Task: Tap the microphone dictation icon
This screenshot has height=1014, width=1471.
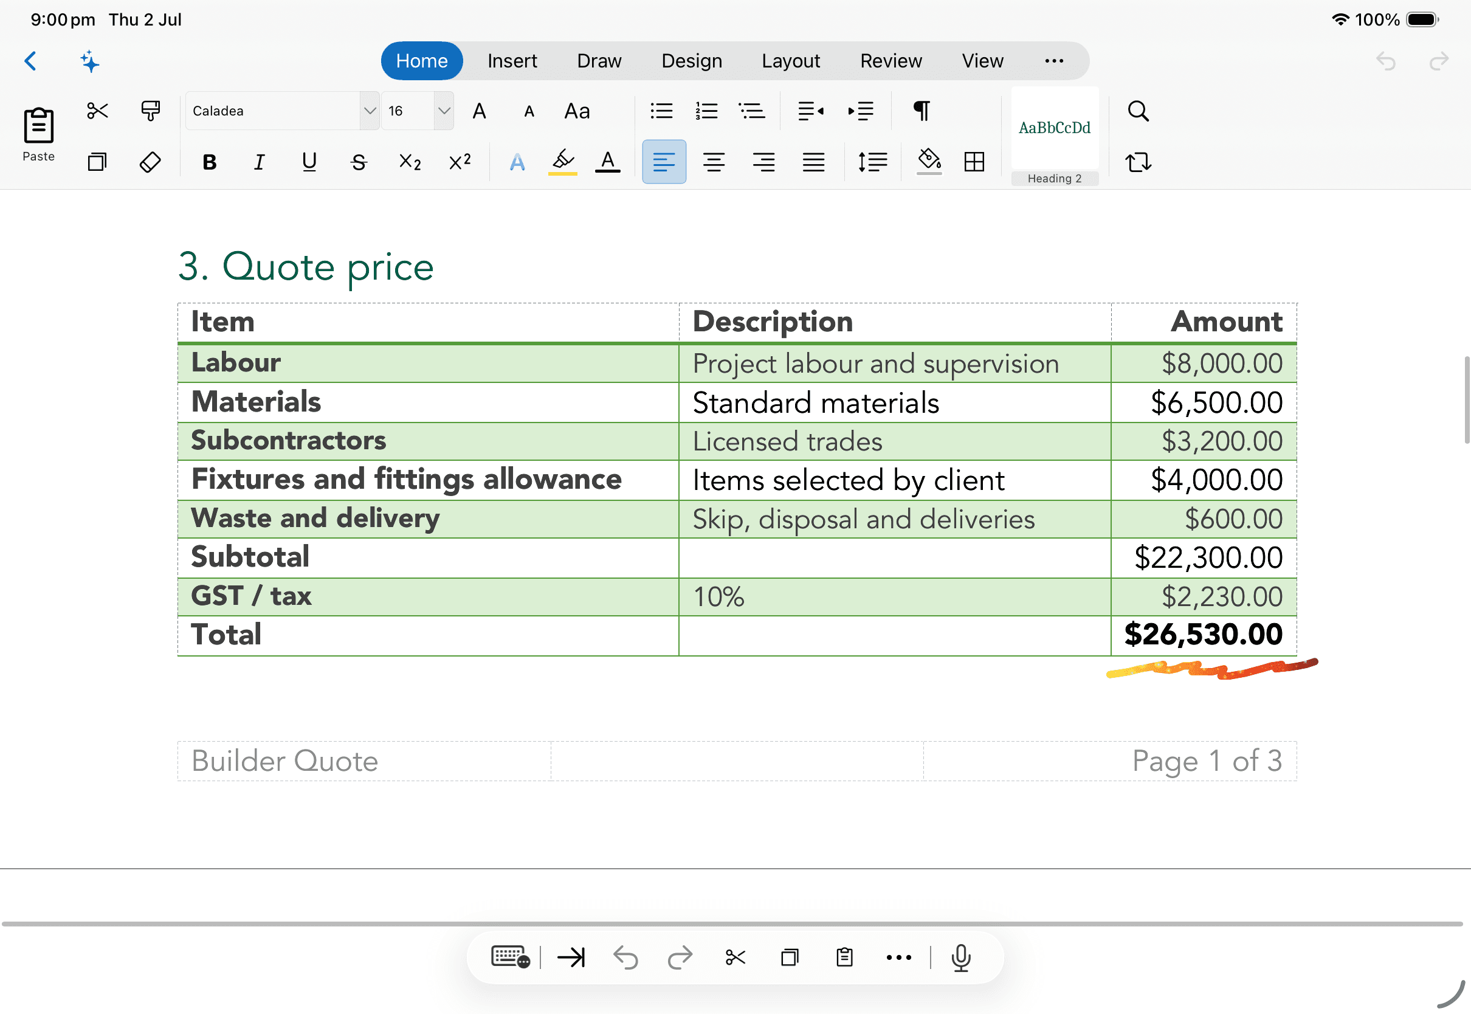Action: pos(961,957)
